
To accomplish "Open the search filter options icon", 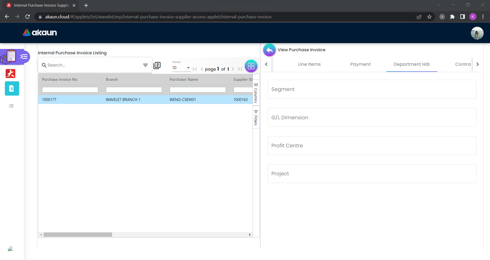I will point(145,66).
